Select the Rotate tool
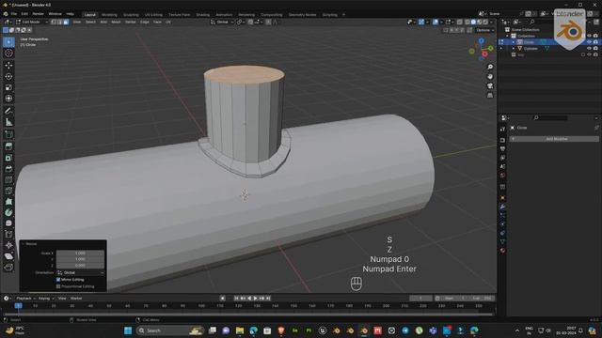The width and height of the screenshot is (602, 338). coord(8,77)
